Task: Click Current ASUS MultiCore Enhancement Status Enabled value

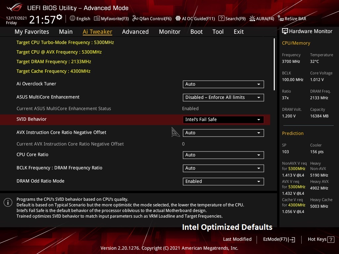Action: point(190,108)
